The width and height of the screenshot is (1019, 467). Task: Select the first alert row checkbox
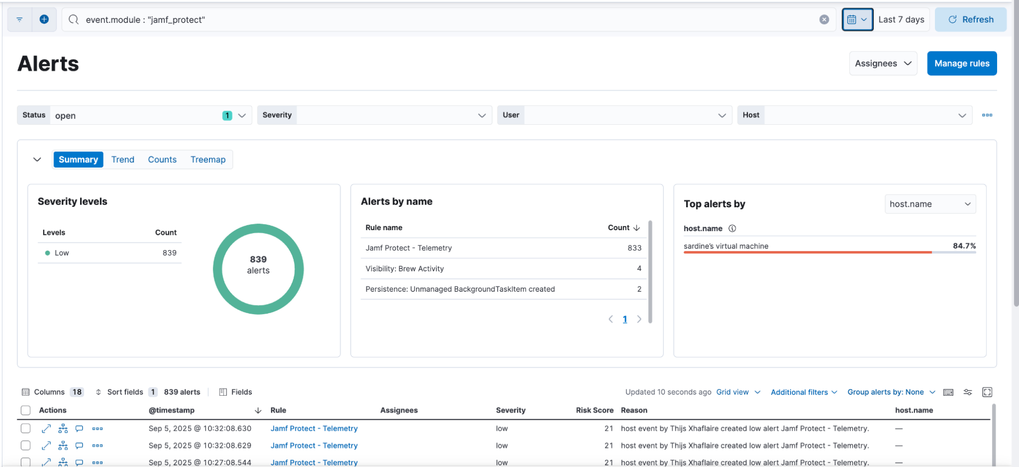point(25,428)
